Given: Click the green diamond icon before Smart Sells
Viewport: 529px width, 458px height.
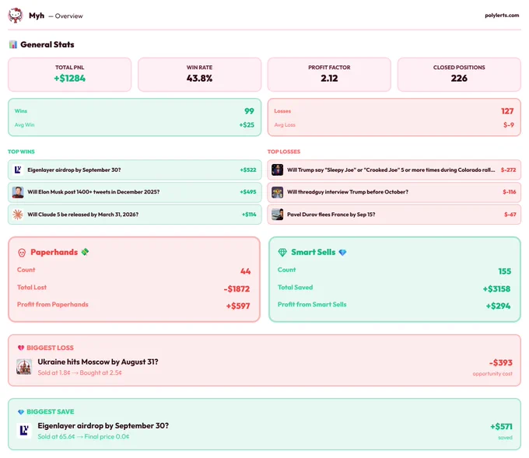Looking at the screenshot, I should [x=282, y=252].
